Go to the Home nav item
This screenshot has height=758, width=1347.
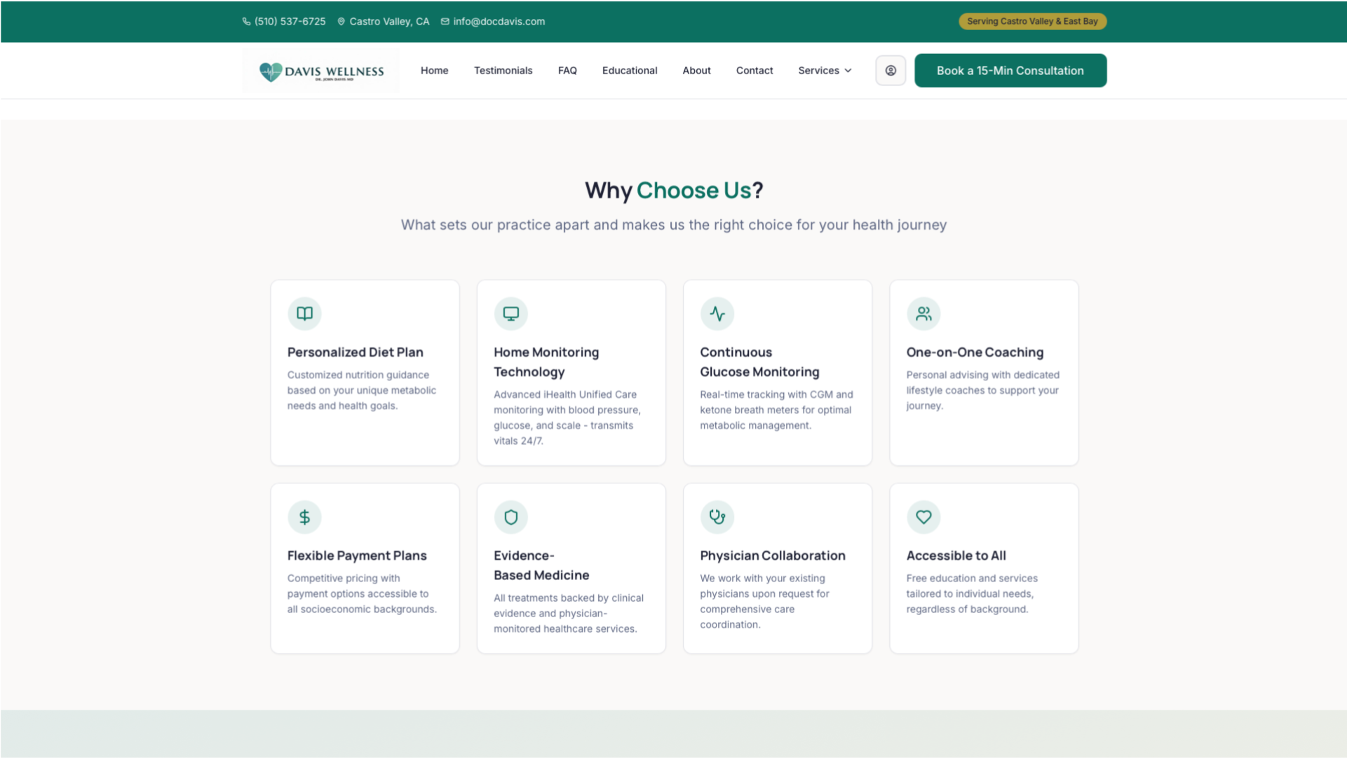click(434, 71)
